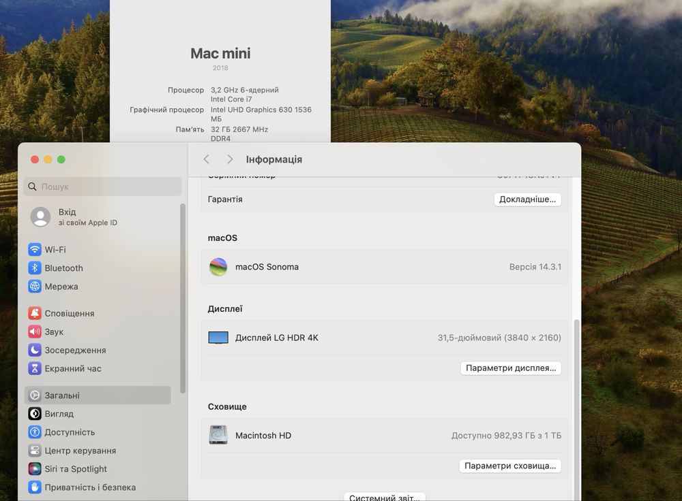Select the Загальні gear icon
Screen dimensions: 682x501
click(35, 395)
